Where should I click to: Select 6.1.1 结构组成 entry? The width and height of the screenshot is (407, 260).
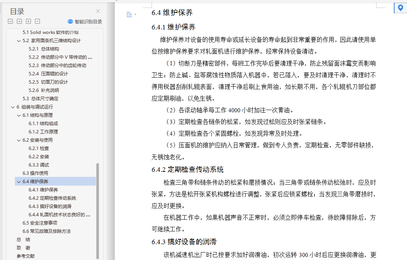tap(43, 124)
